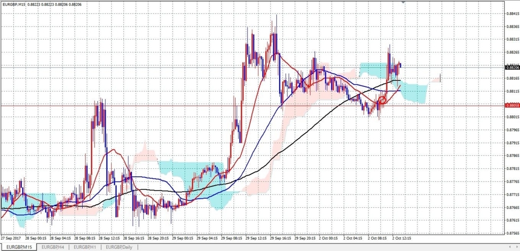520x251 pixels.
Task: Click the 29 Sep 20:15 time axis label
Action: (305, 238)
